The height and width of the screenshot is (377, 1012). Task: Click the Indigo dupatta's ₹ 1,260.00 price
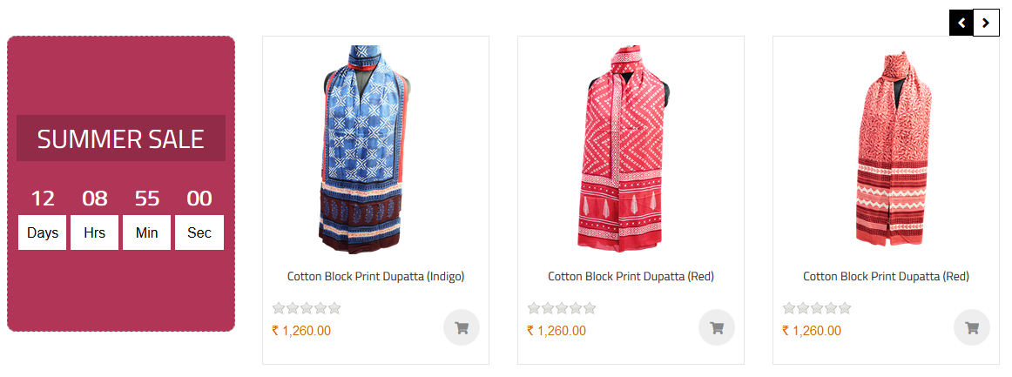coord(301,331)
